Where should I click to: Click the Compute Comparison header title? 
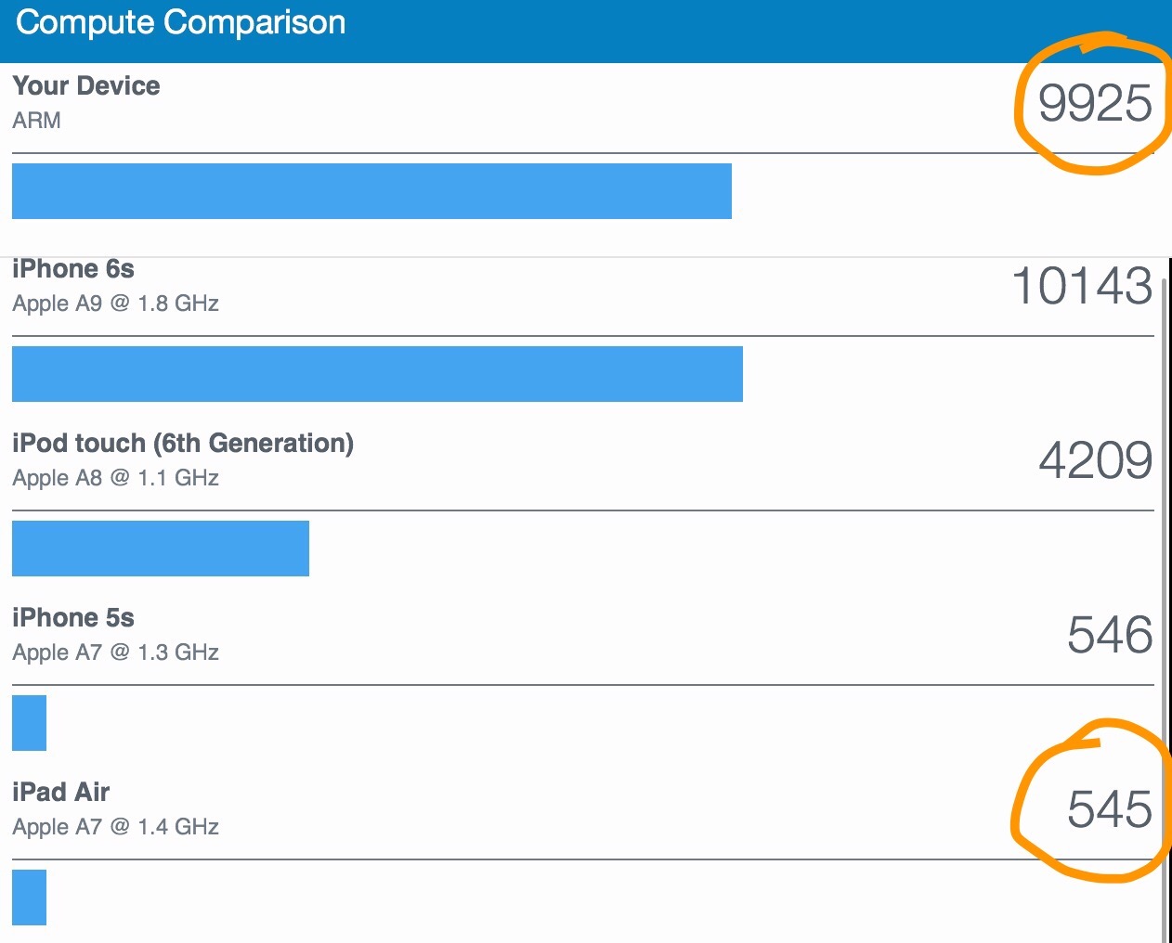tap(181, 22)
